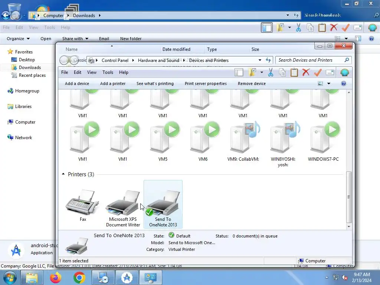
Task: Click Add a printer
Action: coord(113,83)
